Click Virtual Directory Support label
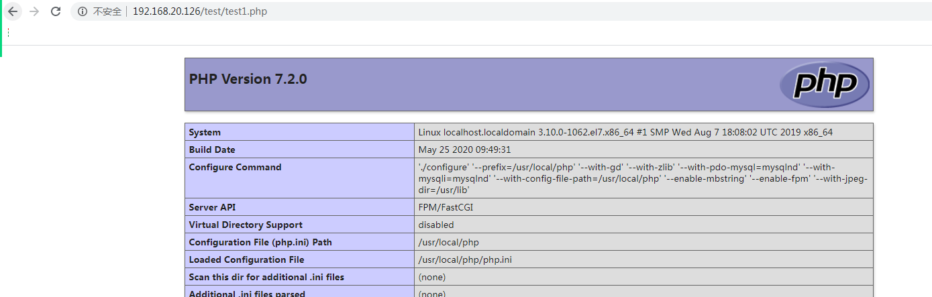 point(246,225)
